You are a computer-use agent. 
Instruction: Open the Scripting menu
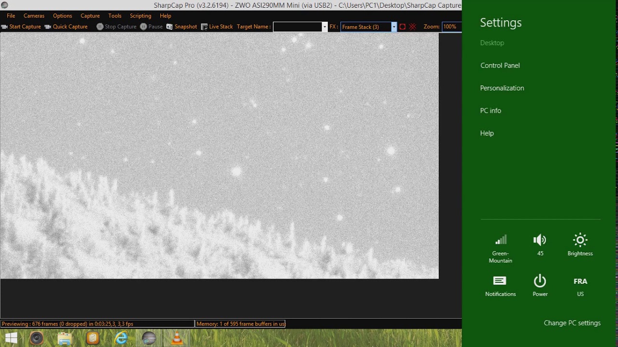point(140,16)
